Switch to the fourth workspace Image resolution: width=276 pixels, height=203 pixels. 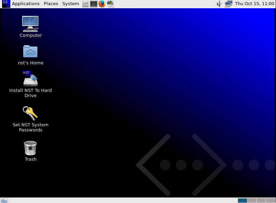pos(270,201)
